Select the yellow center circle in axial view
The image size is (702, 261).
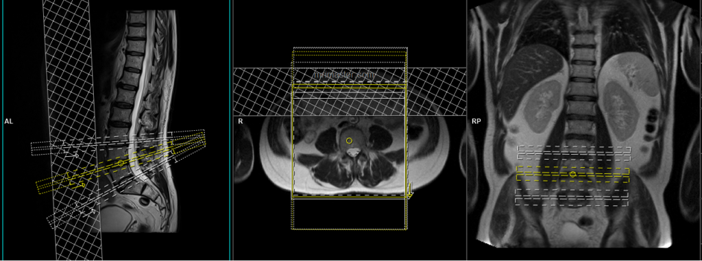(x=349, y=140)
